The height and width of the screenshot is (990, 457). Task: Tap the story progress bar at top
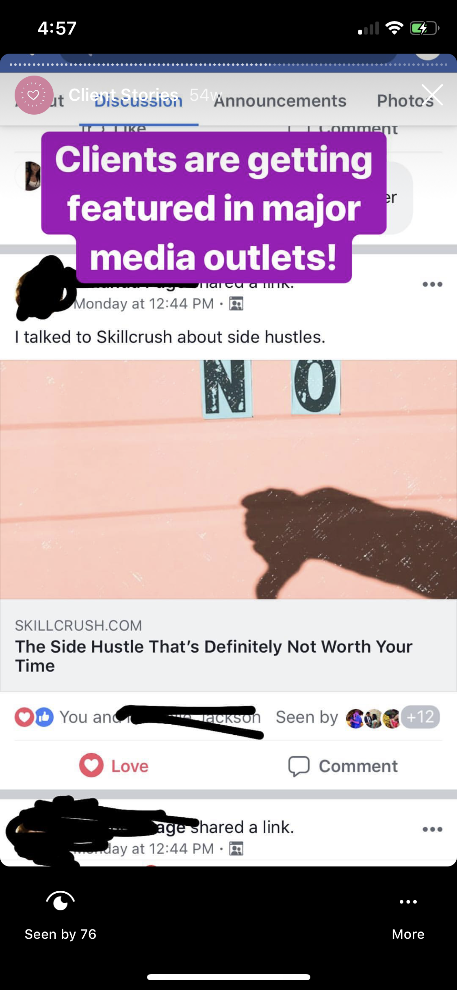point(228,64)
